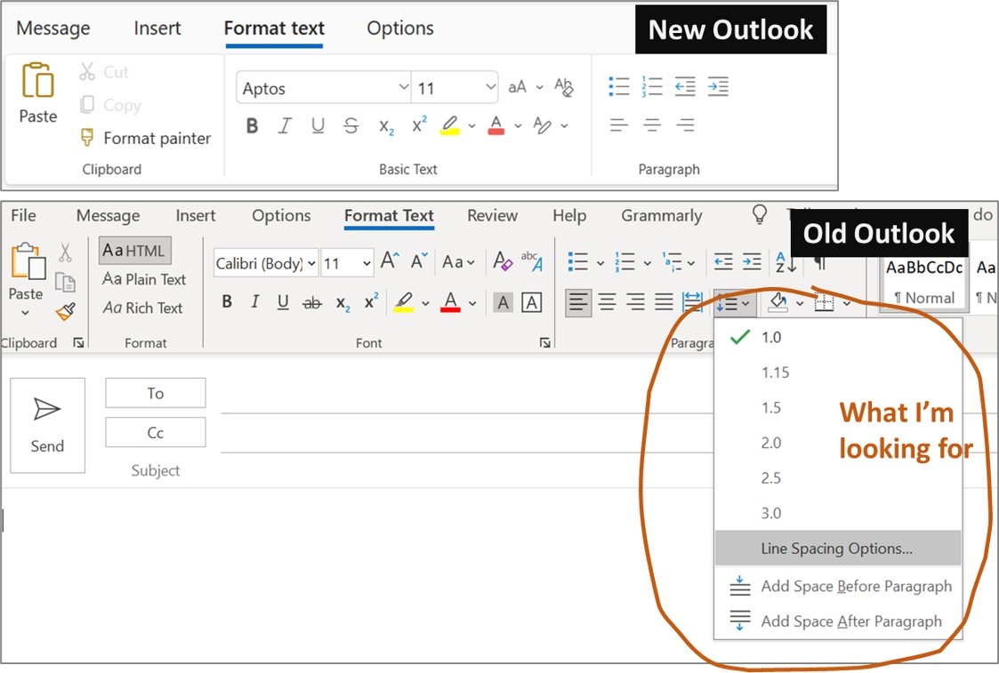Click change case aA icon in New Outlook
Image resolution: width=999 pixels, height=673 pixels.
(x=518, y=87)
